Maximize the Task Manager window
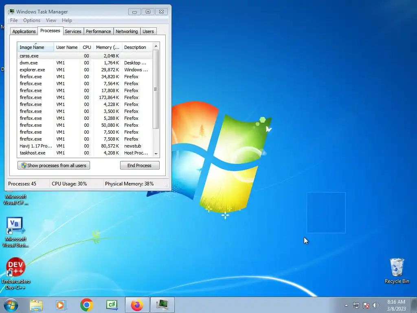The image size is (417, 313). pyautogui.click(x=148, y=12)
